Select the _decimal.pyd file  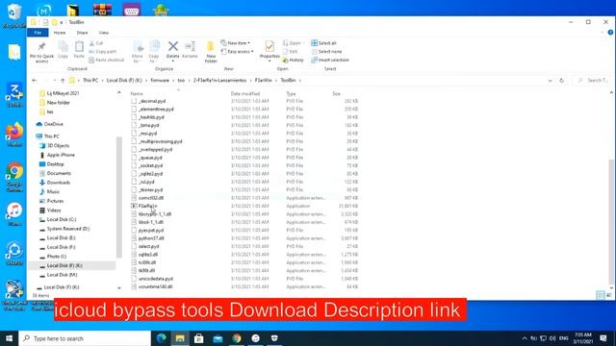[152, 101]
